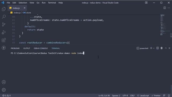Image resolution: width=172 pixels, height=97 pixels.
Task: Click 'return state' line in editor
Action: (x=35, y=30)
